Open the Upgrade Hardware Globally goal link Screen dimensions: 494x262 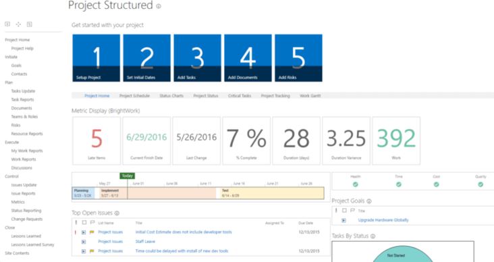click(383, 220)
